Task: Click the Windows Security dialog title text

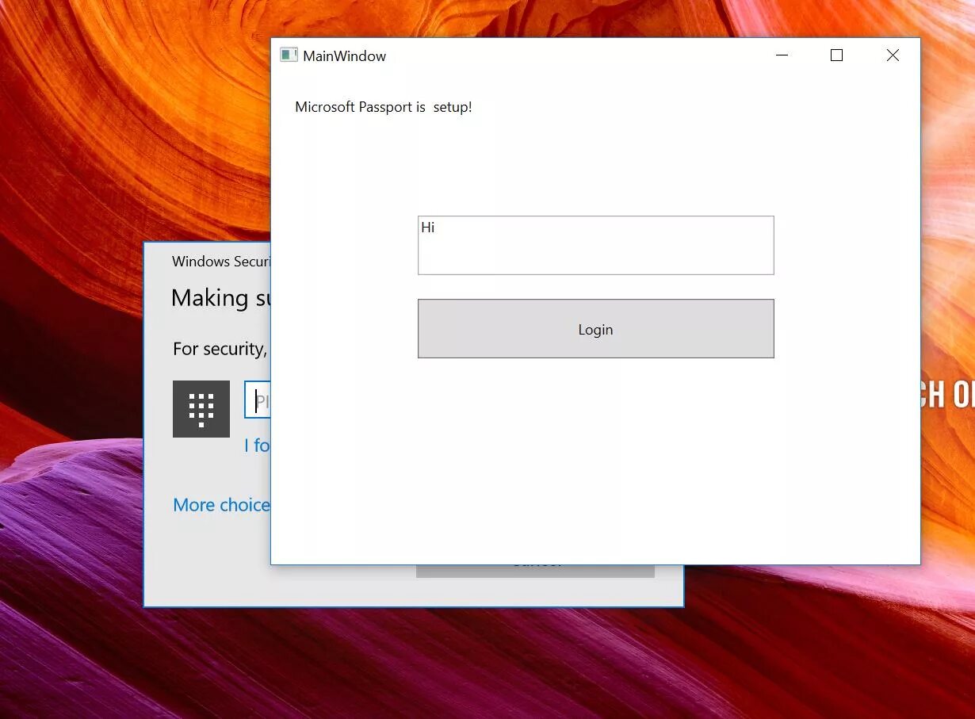Action: [222, 262]
